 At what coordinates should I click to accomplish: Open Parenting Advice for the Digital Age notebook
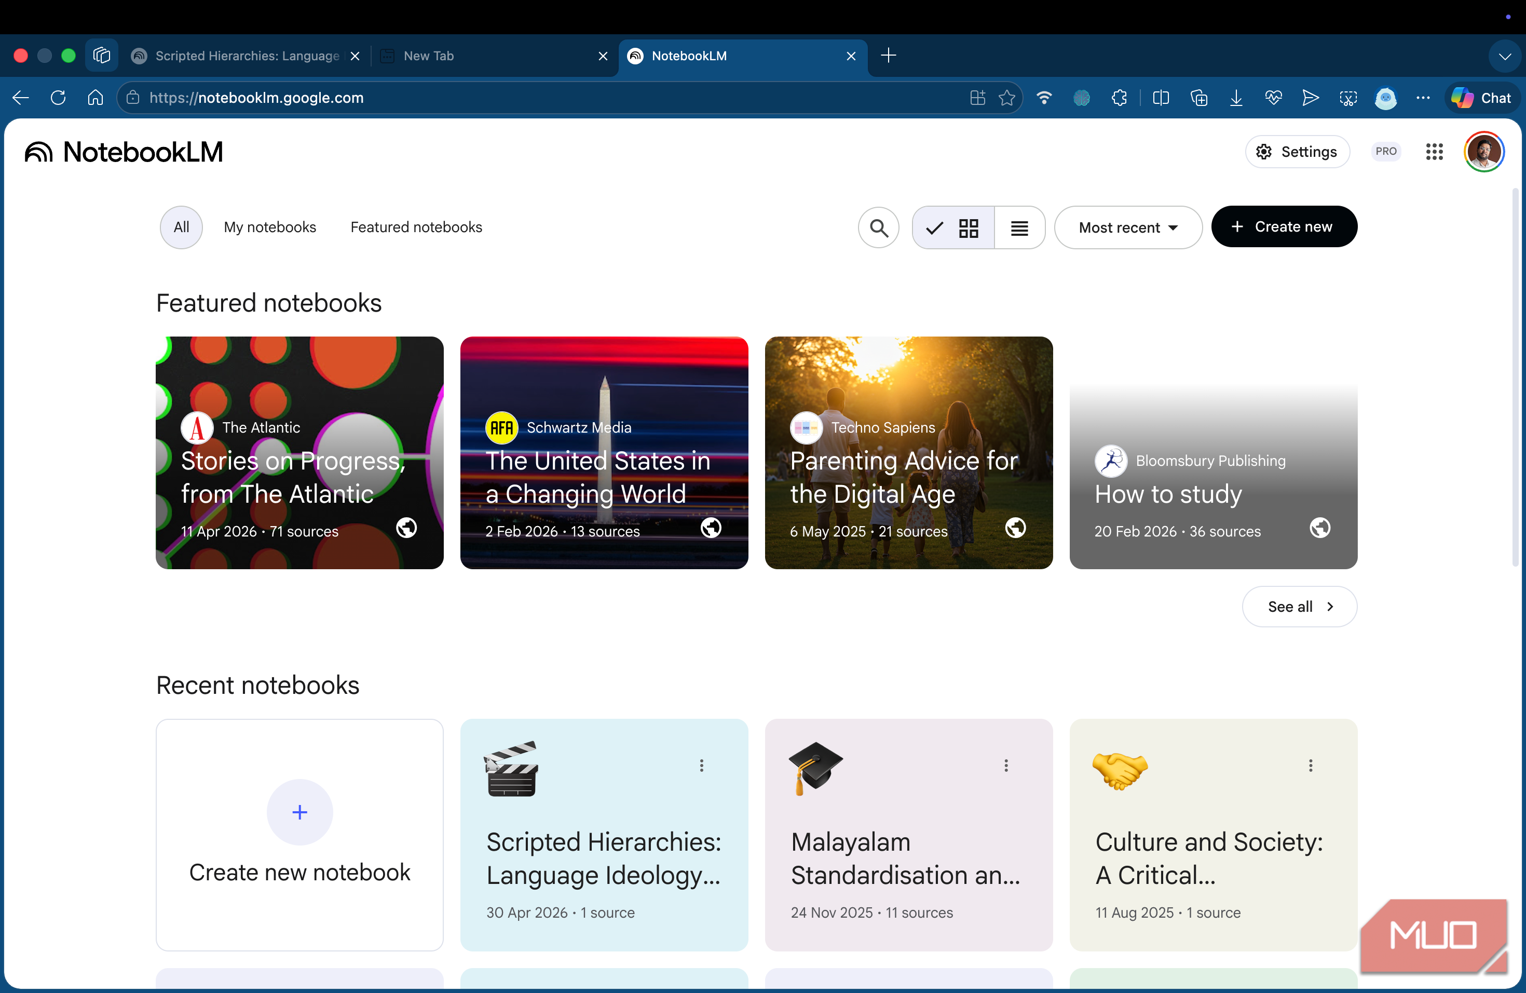click(908, 453)
